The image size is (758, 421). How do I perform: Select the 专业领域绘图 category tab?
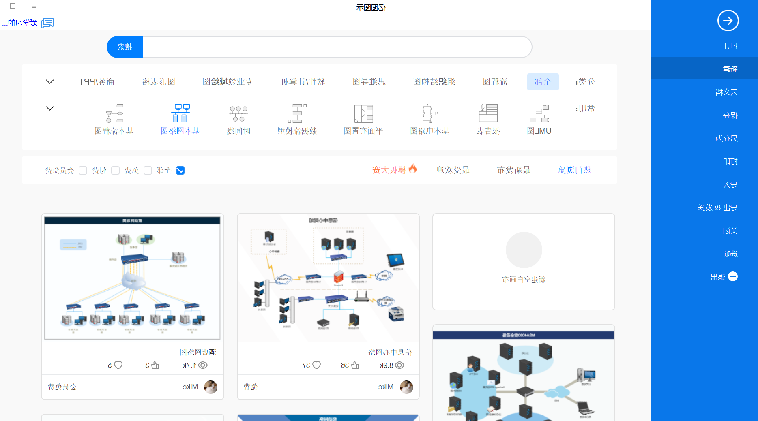(228, 82)
